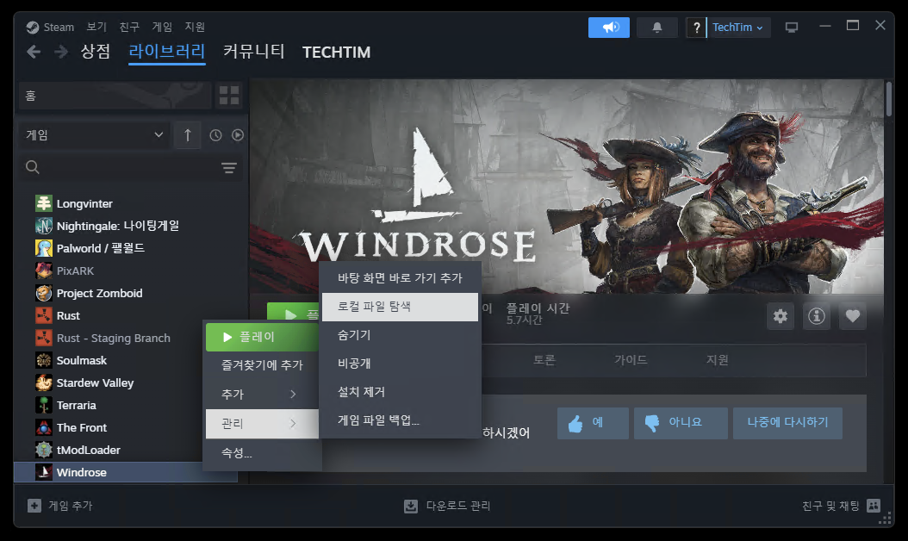The width and height of the screenshot is (908, 541).
Task: Switch to Big Picture mode monitor icon
Action: (x=791, y=28)
